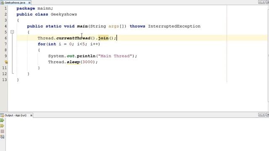Click the green Re-run button in Output
Viewport: 269px width, 151px height.
(2, 120)
